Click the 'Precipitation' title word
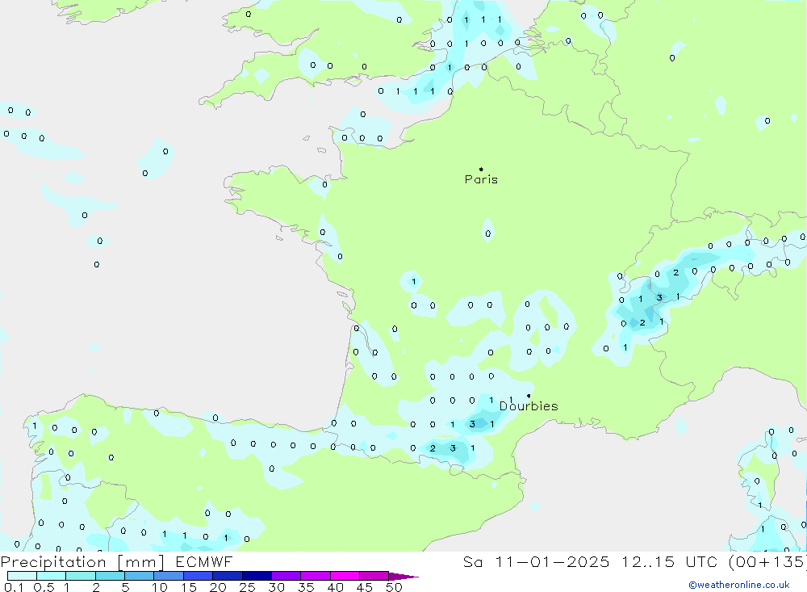 pos(53,562)
